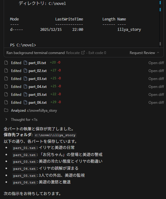The width and height of the screenshot is (166, 199).
Task: Click the 'Thought for <1s' label
Action: click(24, 120)
